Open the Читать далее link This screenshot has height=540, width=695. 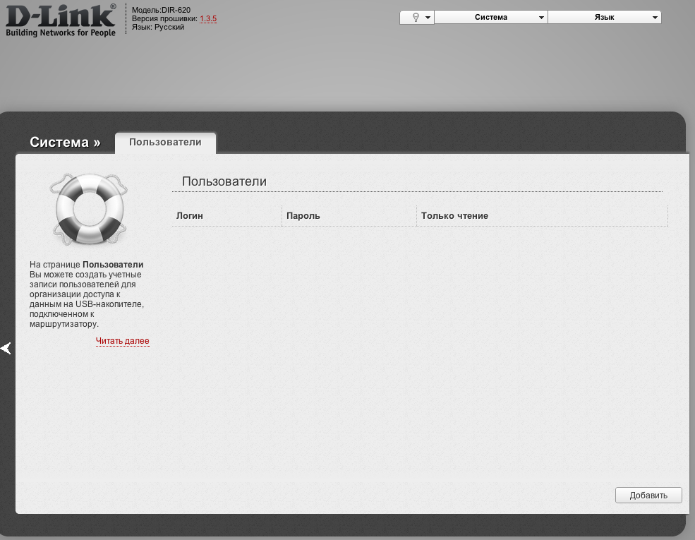[122, 340]
